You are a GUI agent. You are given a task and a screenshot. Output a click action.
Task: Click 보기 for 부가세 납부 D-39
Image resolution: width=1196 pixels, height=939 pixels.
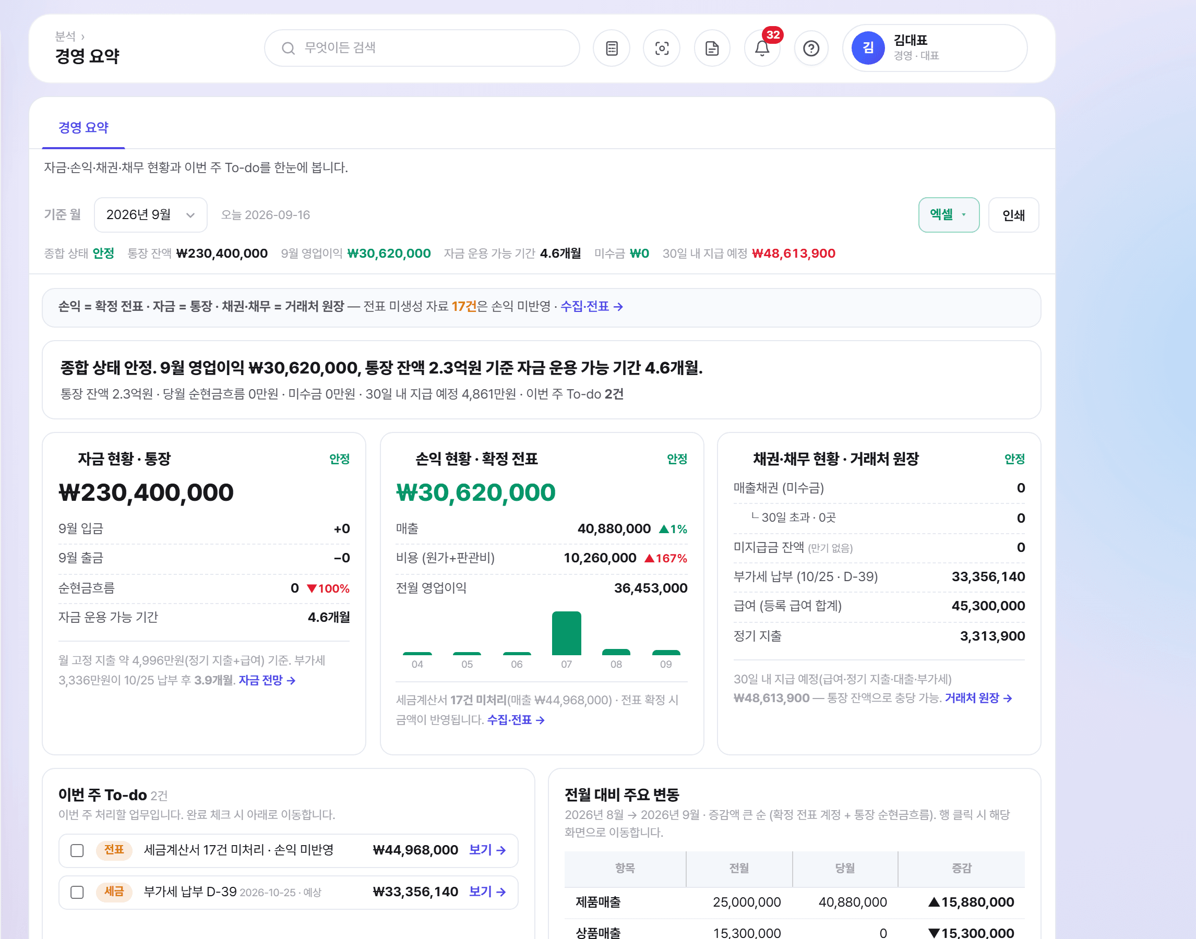click(x=487, y=892)
